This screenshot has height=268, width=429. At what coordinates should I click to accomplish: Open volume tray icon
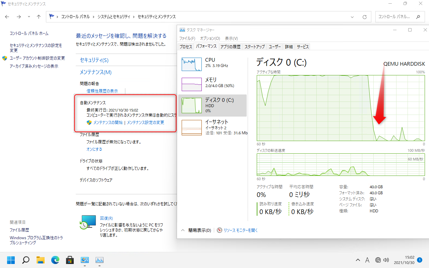(x=386, y=260)
